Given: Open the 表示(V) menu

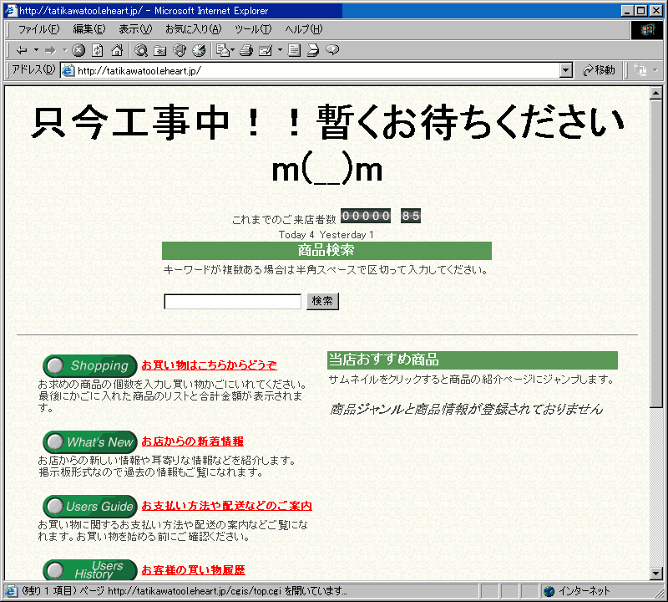Looking at the screenshot, I should point(135,29).
